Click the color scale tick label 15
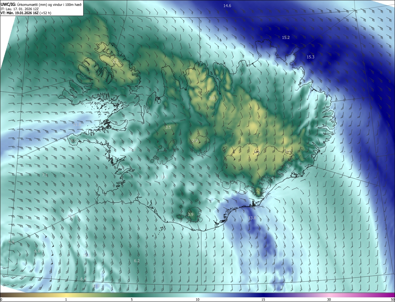The height and width of the screenshot is (302, 395). coord(263,300)
